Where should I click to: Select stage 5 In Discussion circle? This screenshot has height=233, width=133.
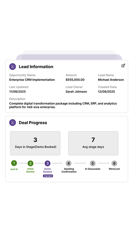93,163
